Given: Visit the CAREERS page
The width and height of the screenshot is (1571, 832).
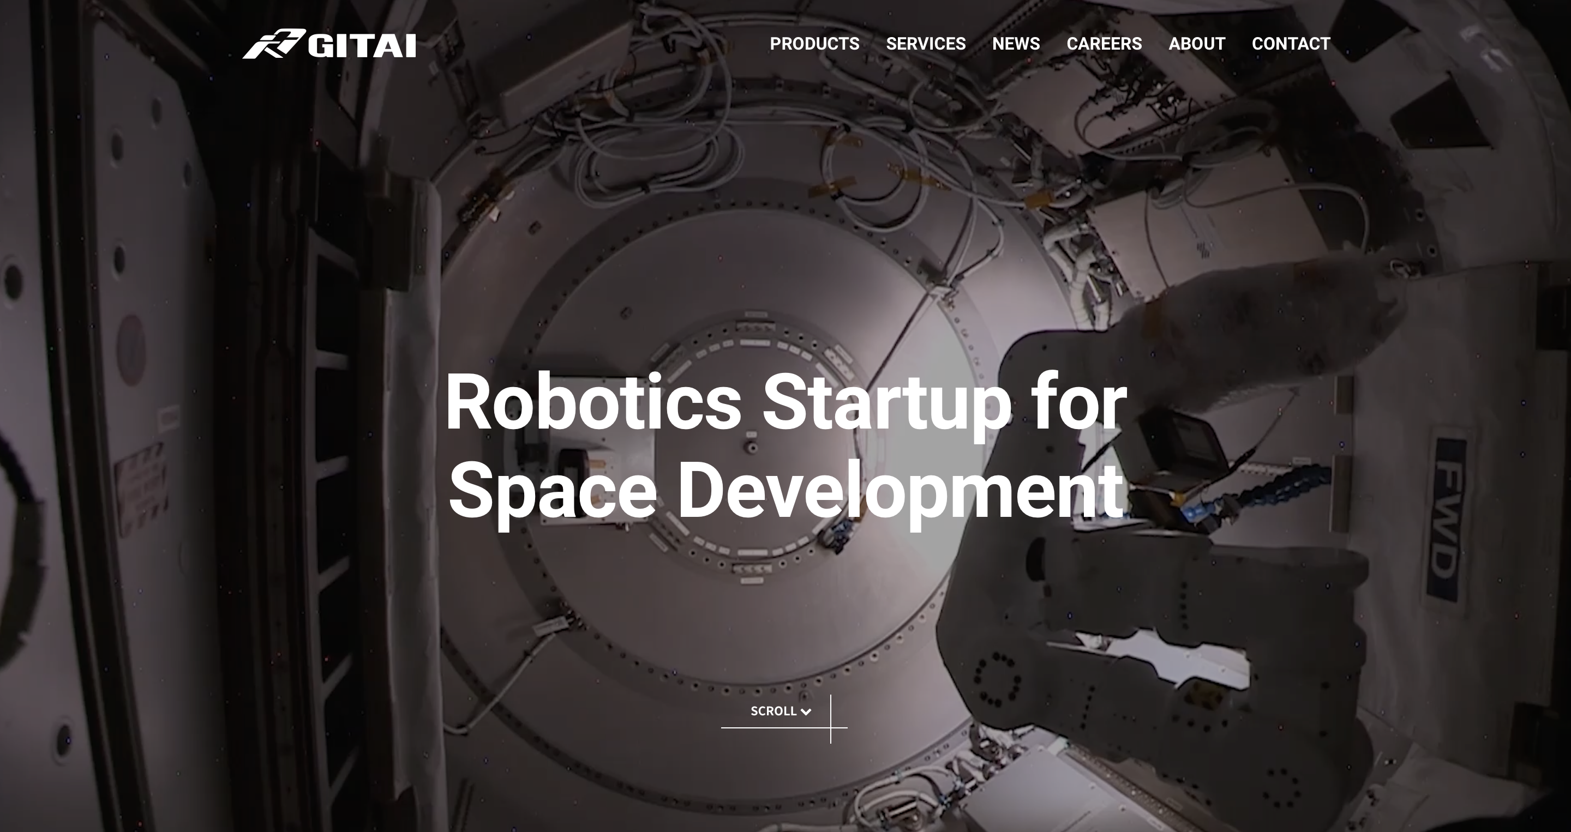Looking at the screenshot, I should pyautogui.click(x=1104, y=44).
